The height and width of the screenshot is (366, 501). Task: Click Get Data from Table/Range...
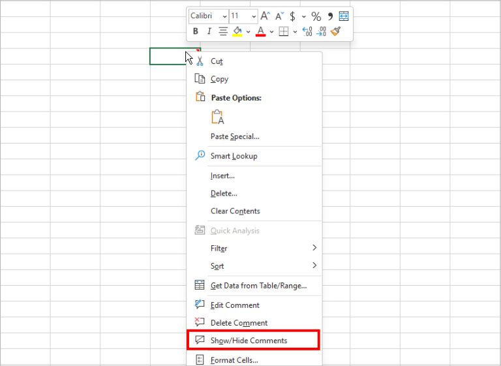pyautogui.click(x=258, y=286)
